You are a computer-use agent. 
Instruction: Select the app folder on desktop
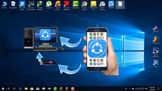[x=120, y=5]
